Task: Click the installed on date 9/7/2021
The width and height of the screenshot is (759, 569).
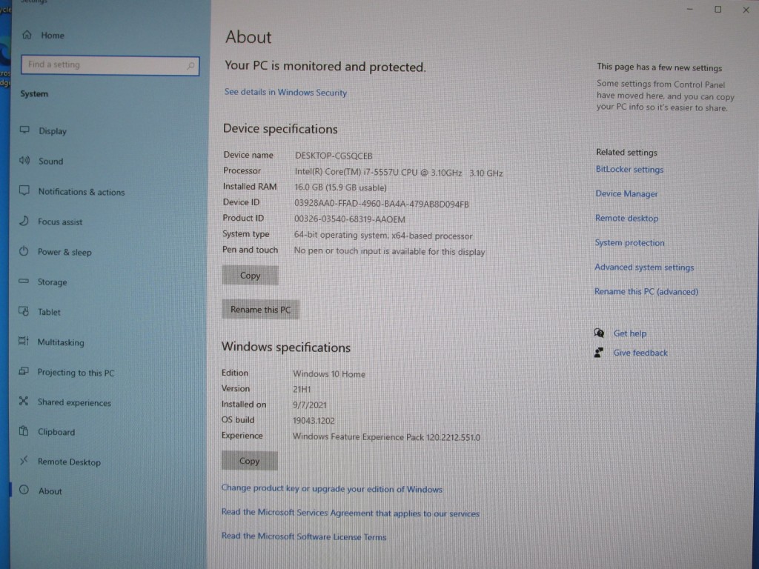Action: (309, 405)
